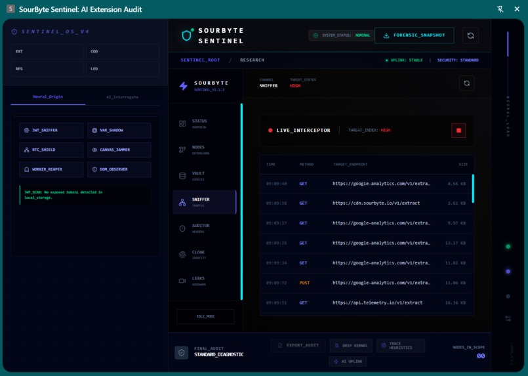Click the JWT_SCAN result message

[85, 195]
